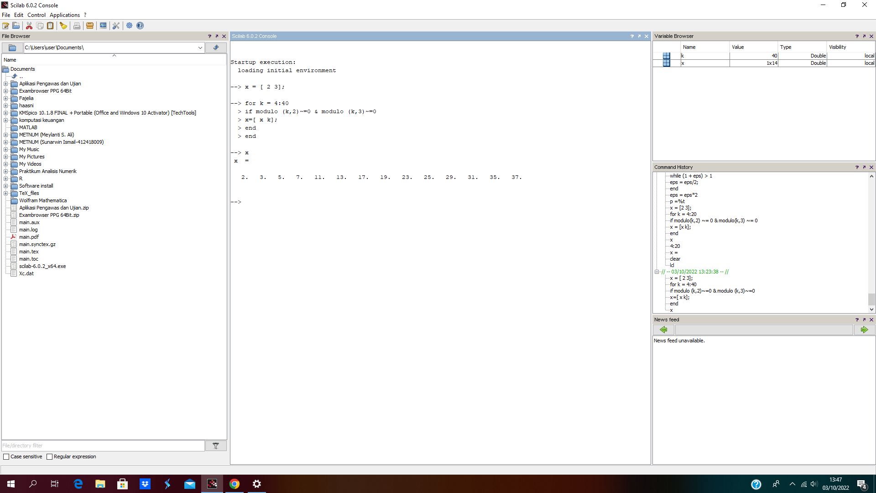The height and width of the screenshot is (493, 876).
Task: Clear the console with broom icon
Action: [63, 26]
